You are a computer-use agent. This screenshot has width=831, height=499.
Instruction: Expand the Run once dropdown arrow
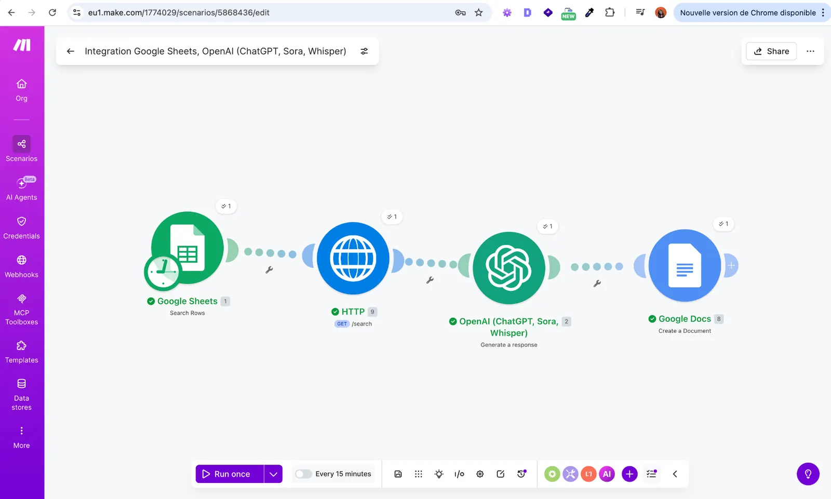tap(273, 474)
